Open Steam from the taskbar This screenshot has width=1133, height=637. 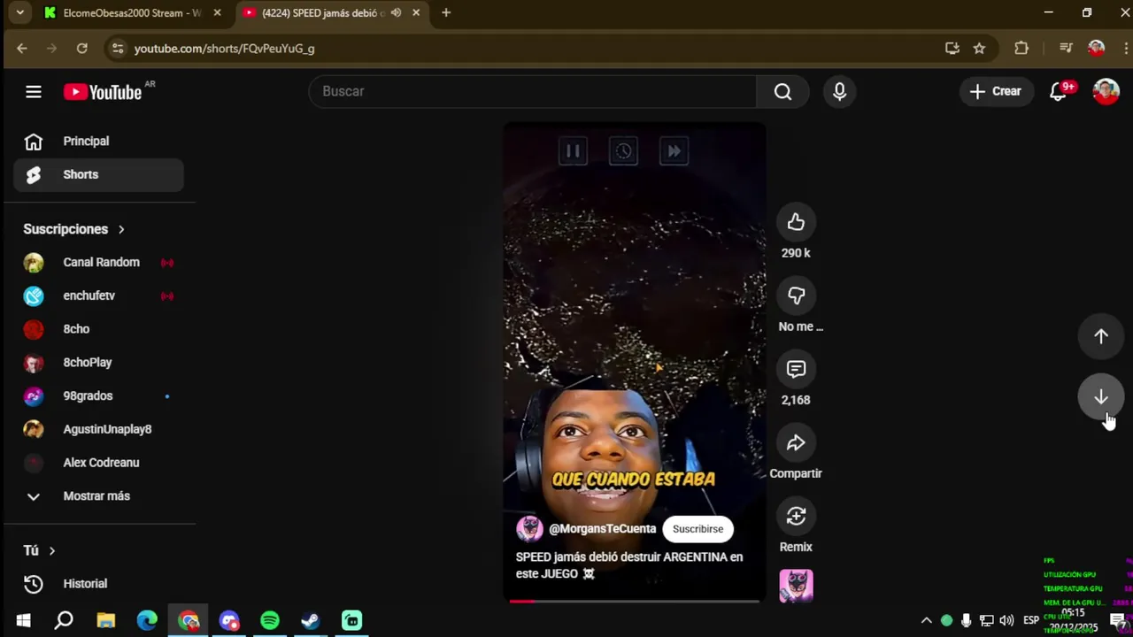(x=311, y=621)
